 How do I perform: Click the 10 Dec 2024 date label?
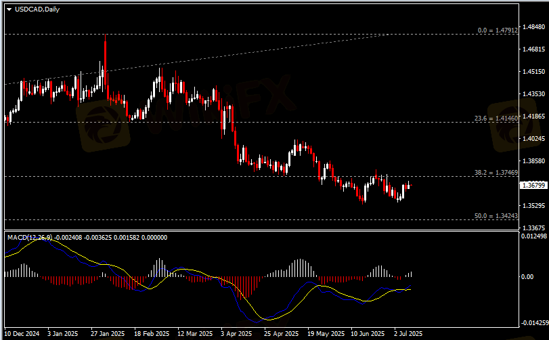22,334
